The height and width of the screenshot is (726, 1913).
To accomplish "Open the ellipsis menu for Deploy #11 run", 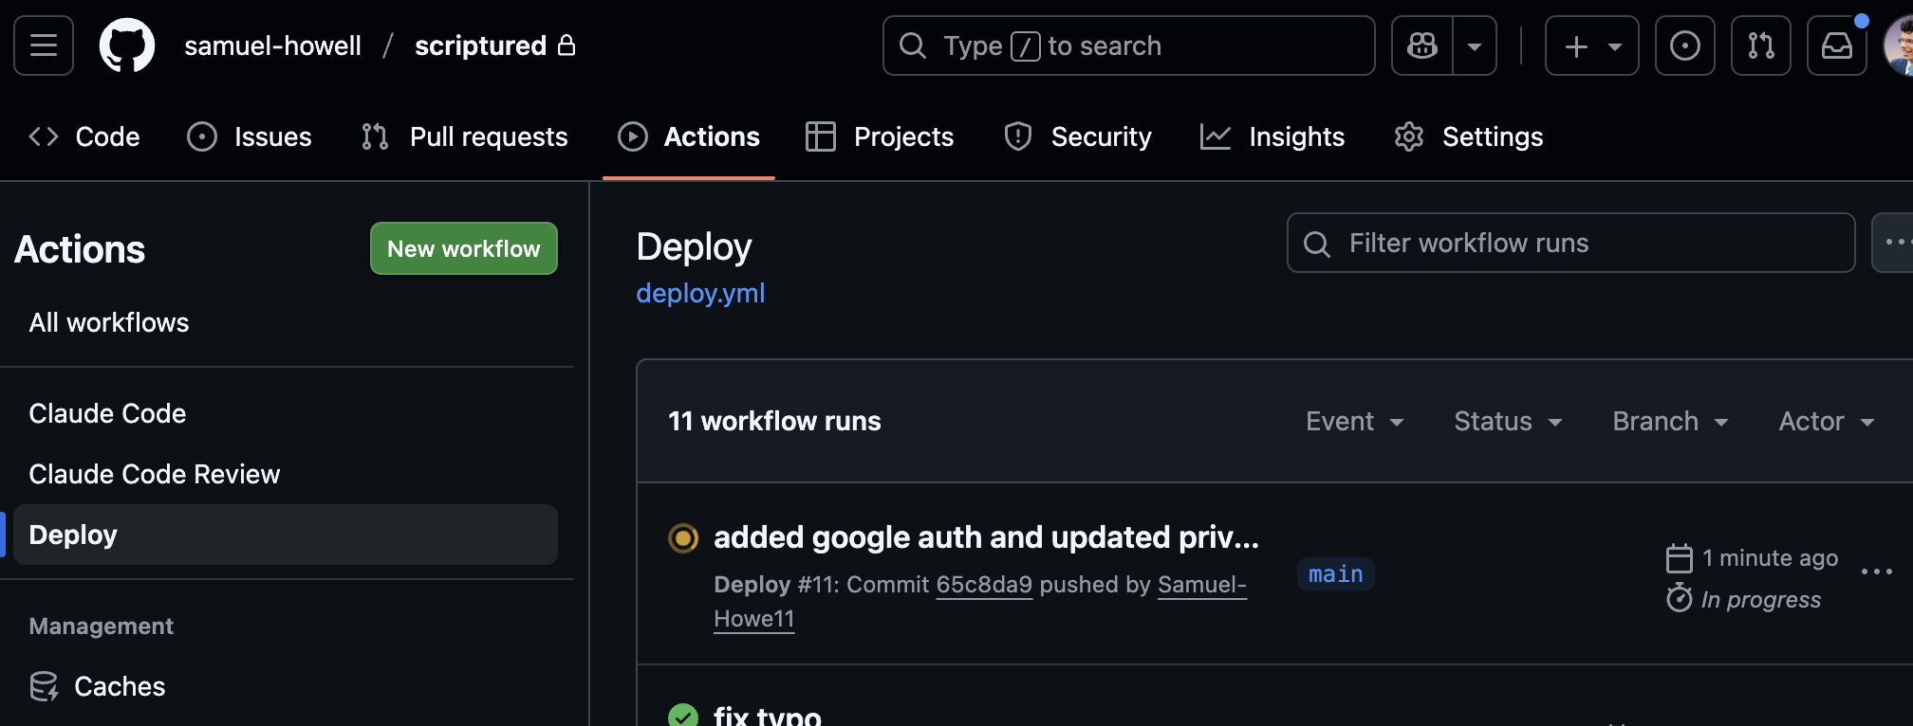I will (1877, 572).
